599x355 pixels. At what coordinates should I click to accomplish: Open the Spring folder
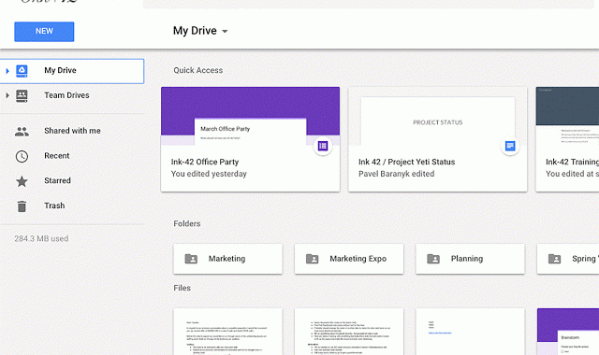(x=568, y=259)
